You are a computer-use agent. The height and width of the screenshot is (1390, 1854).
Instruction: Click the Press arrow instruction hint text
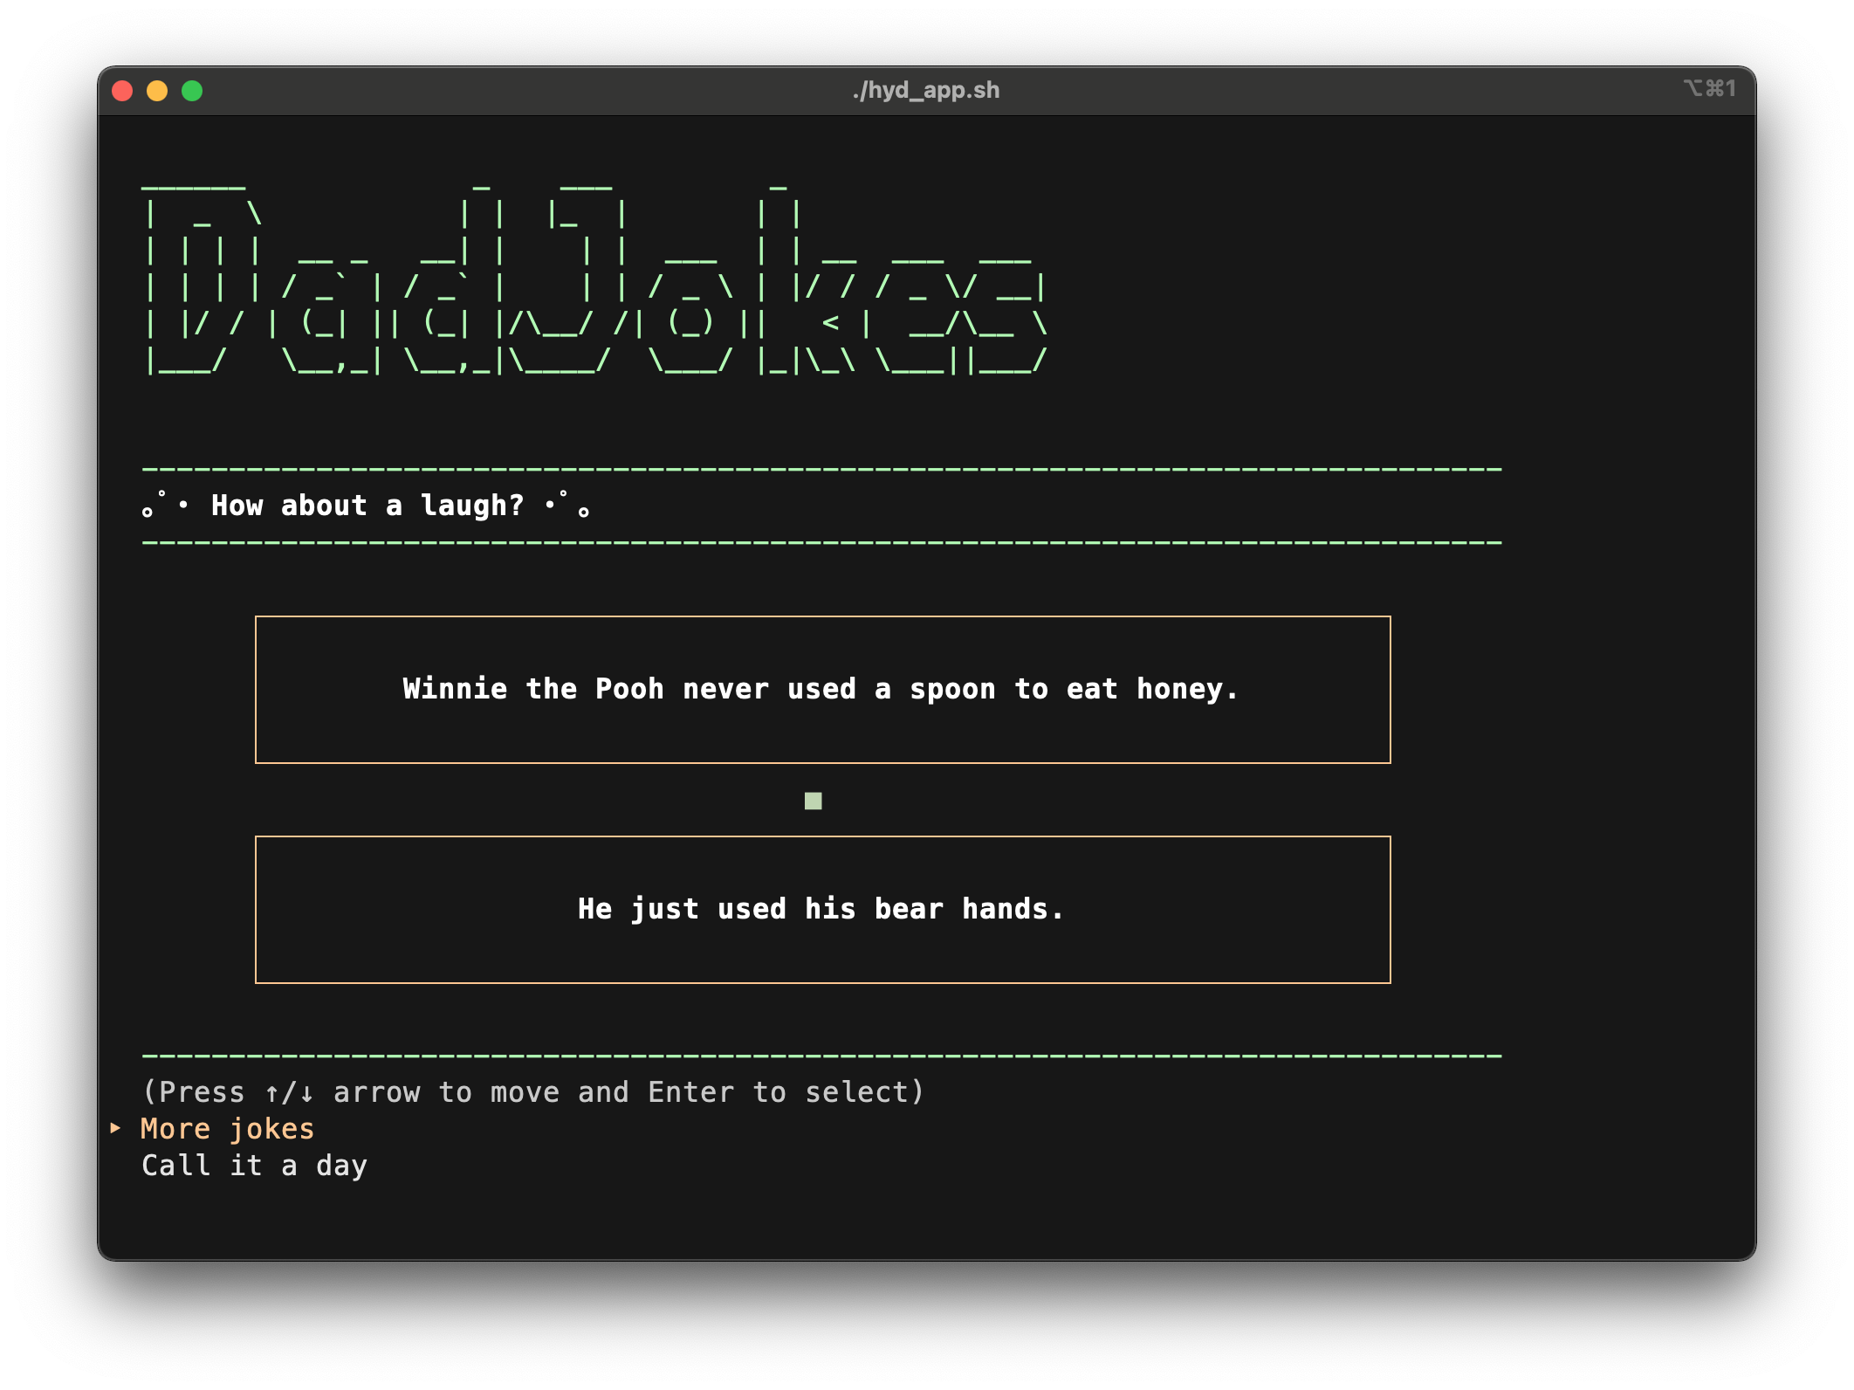[x=532, y=1092]
